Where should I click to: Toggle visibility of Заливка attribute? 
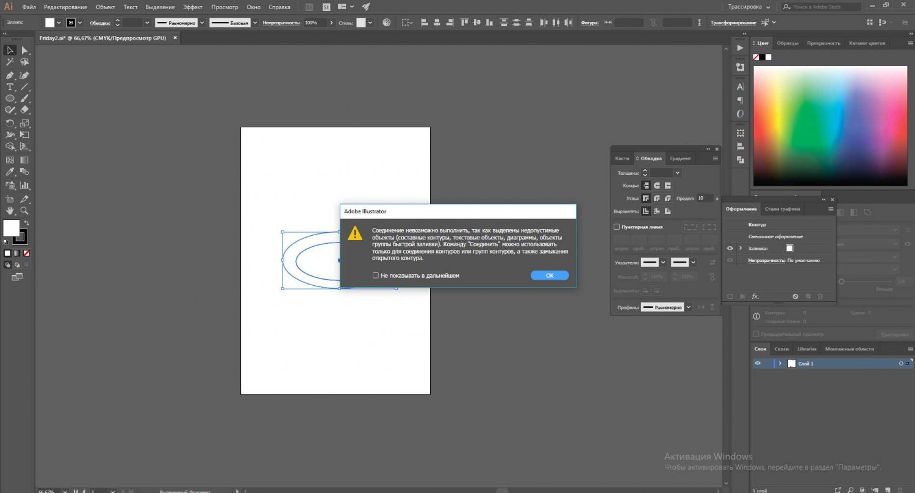(730, 248)
